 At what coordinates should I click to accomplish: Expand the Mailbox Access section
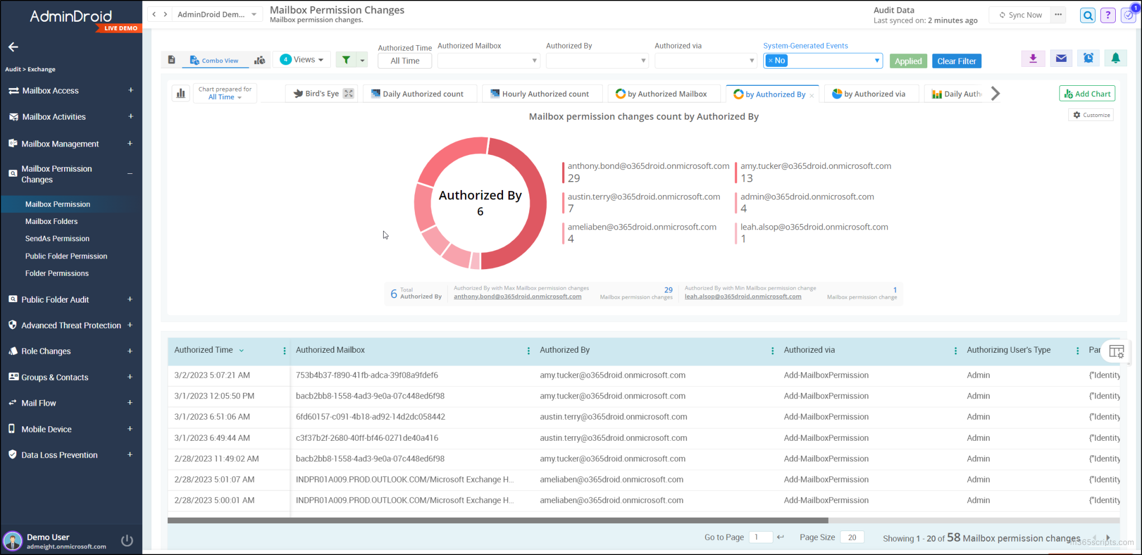(x=130, y=90)
